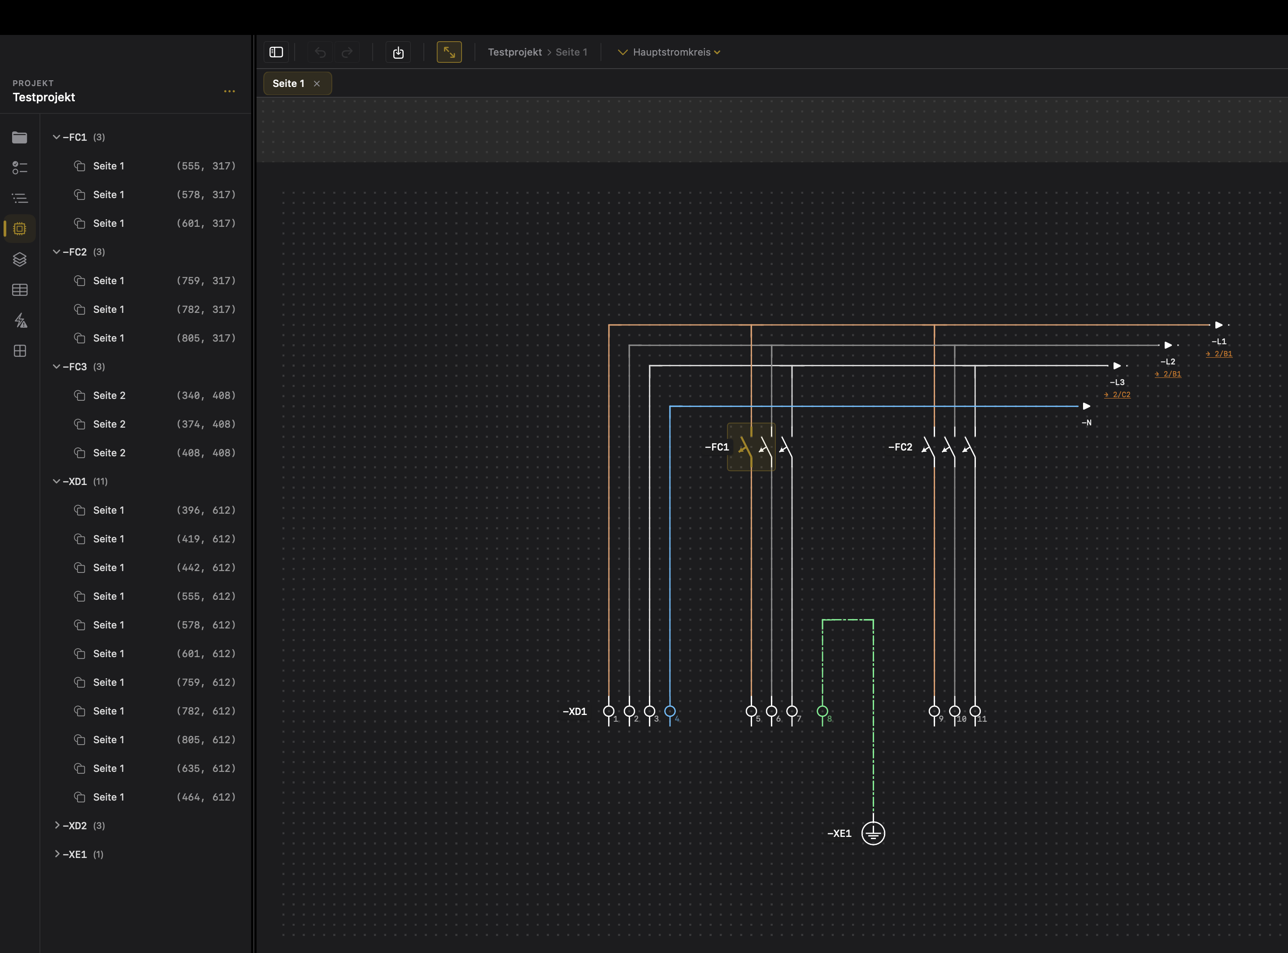This screenshot has height=953, width=1288.
Task: Open the Hauptstromkreis dropdown
Action: click(x=670, y=52)
